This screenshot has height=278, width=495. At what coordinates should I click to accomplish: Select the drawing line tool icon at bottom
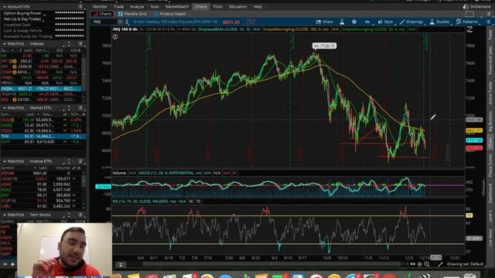[x=440, y=264]
